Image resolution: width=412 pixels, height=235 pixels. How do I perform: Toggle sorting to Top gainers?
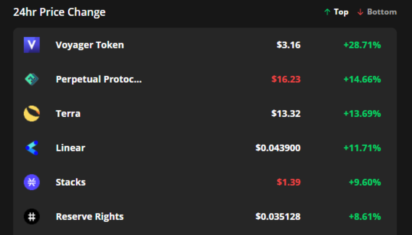[341, 12]
